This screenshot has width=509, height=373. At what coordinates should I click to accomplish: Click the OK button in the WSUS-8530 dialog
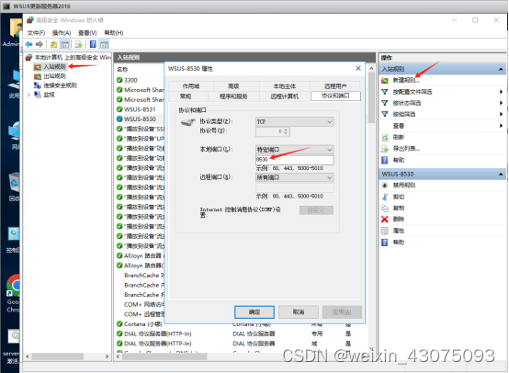click(x=254, y=312)
